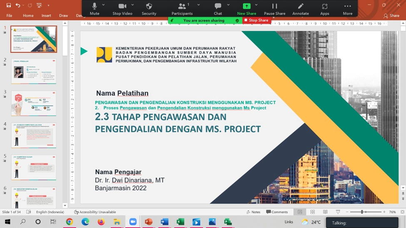
Task: Open Zoom Apps
Action: coord(324,9)
